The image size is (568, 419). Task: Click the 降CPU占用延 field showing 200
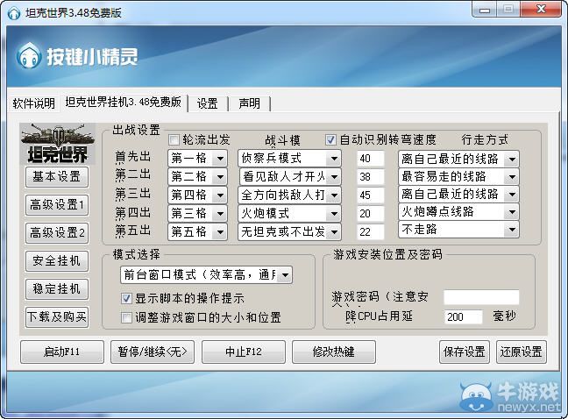point(464,316)
